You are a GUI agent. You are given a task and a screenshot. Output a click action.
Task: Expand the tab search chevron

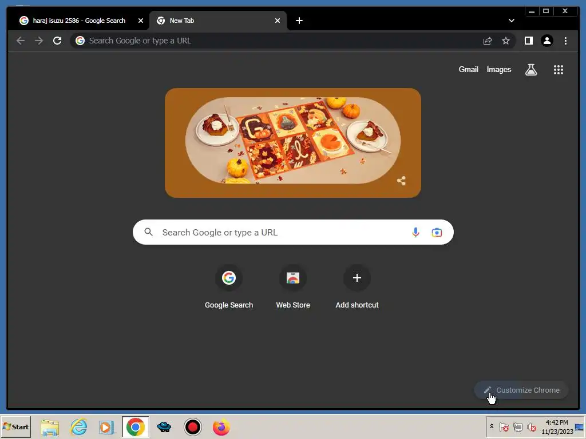click(511, 21)
